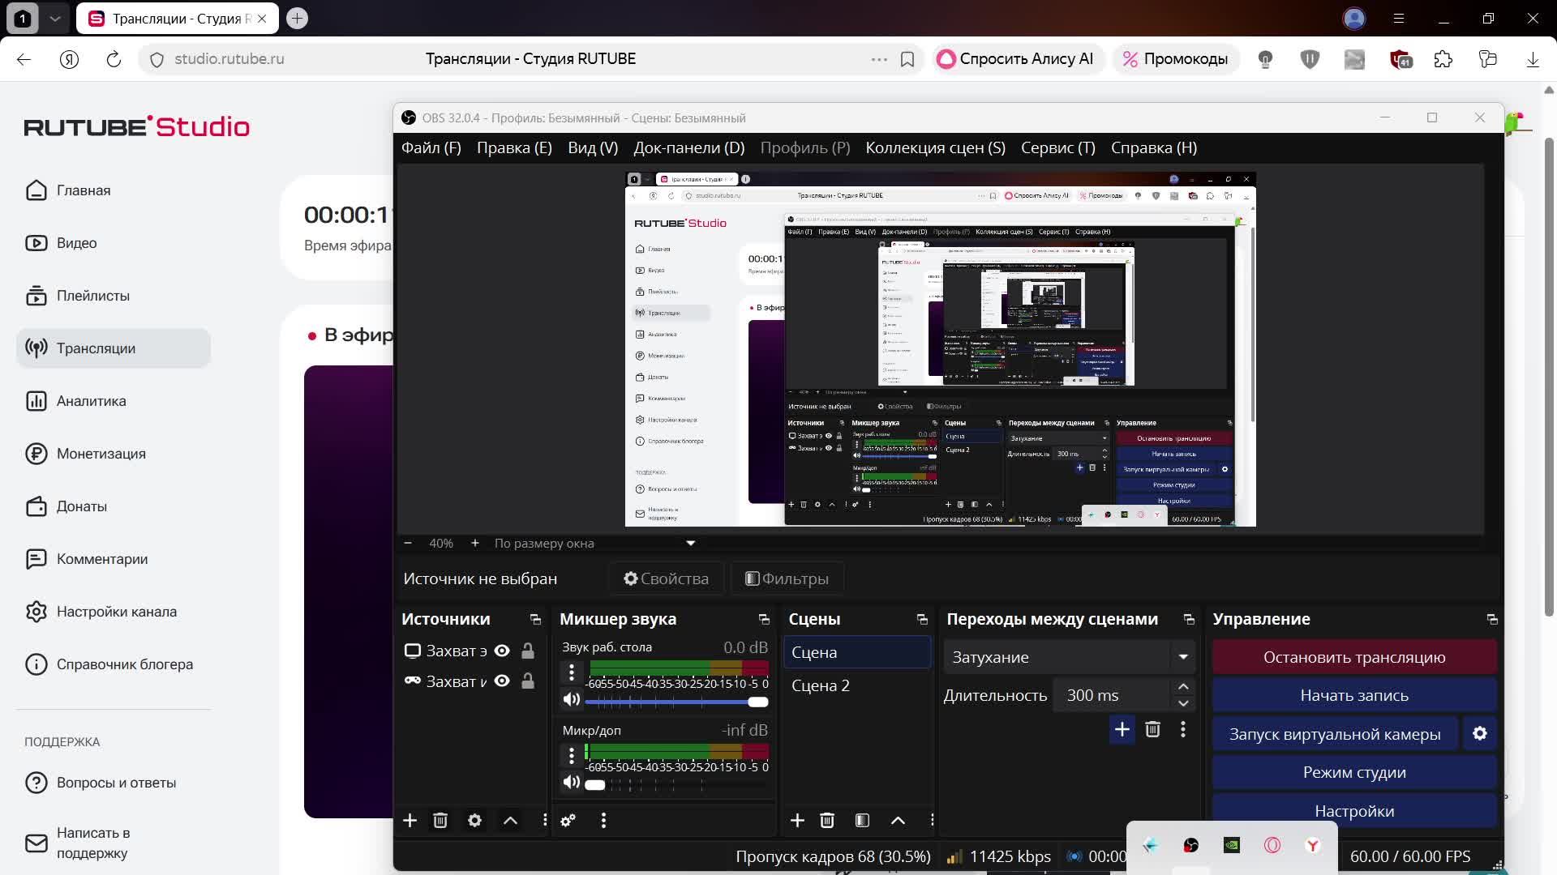Add a new source with the plus icon
Screen dimensions: 1557x875
pyautogui.click(x=410, y=821)
